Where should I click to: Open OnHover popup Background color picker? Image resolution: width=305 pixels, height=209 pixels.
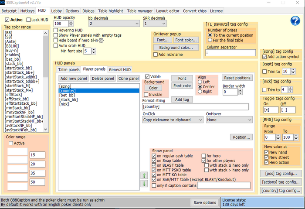coord(176,48)
